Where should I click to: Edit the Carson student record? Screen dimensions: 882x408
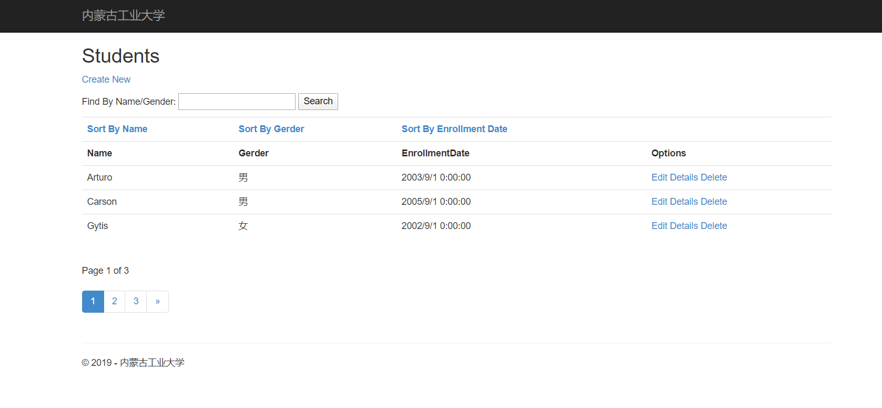click(x=659, y=202)
